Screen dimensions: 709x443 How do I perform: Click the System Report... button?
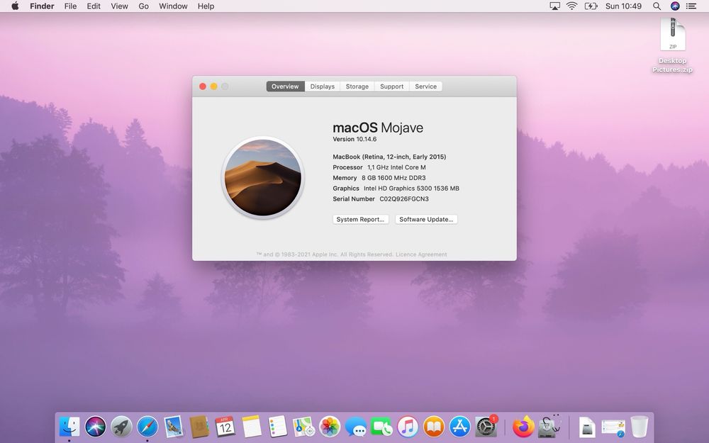click(361, 219)
